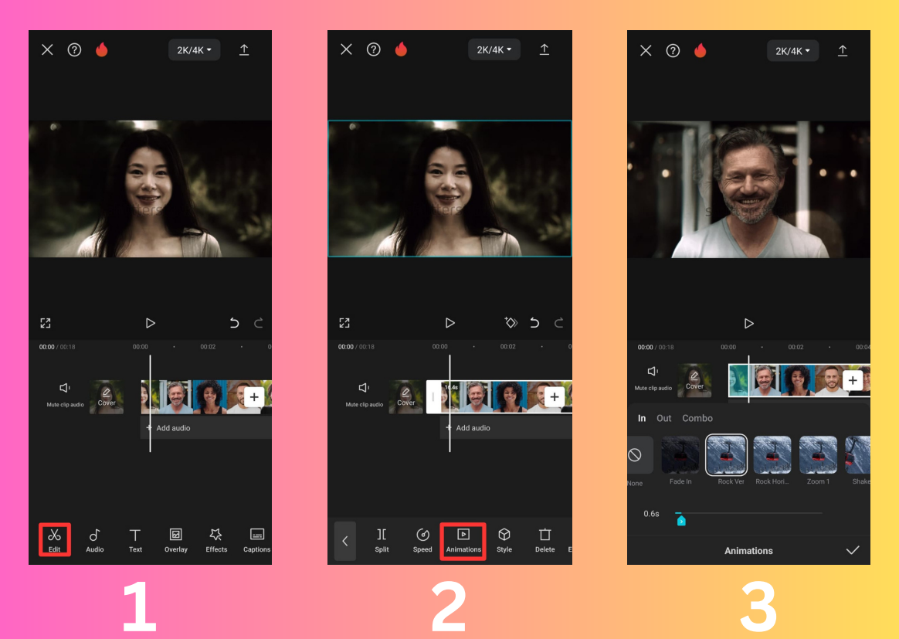The image size is (899, 639).
Task: Open the Overlay tool in screen 1
Action: tap(176, 540)
